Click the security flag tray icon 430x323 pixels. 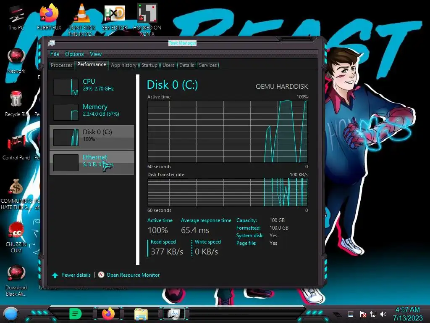pyautogui.click(x=363, y=314)
